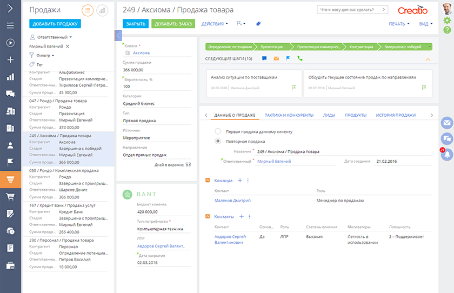Click the orange email icon in next steps

(276, 58)
